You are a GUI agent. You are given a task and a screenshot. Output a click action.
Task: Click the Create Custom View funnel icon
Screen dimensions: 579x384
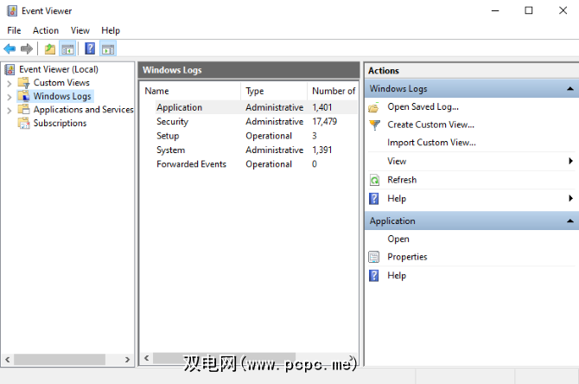pos(374,125)
